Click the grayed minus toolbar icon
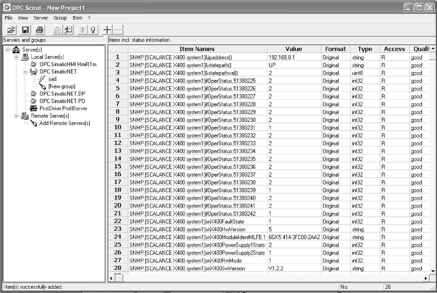Screen dimensions: 437x293 tap(118, 30)
